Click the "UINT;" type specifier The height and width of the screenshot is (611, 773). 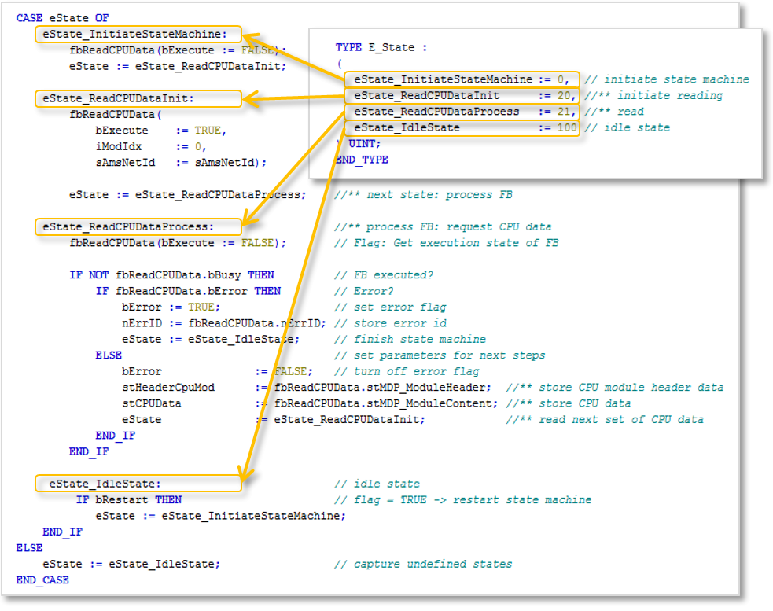coord(364,144)
